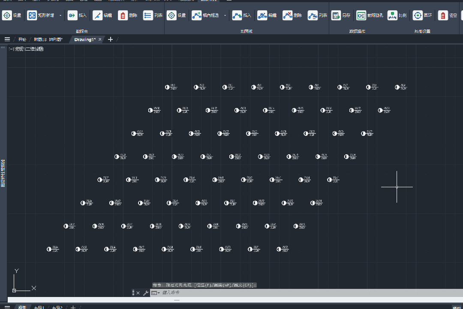463x309 pixels.
Task: Toggle 模型 space status bar button
Action: [457, 308]
